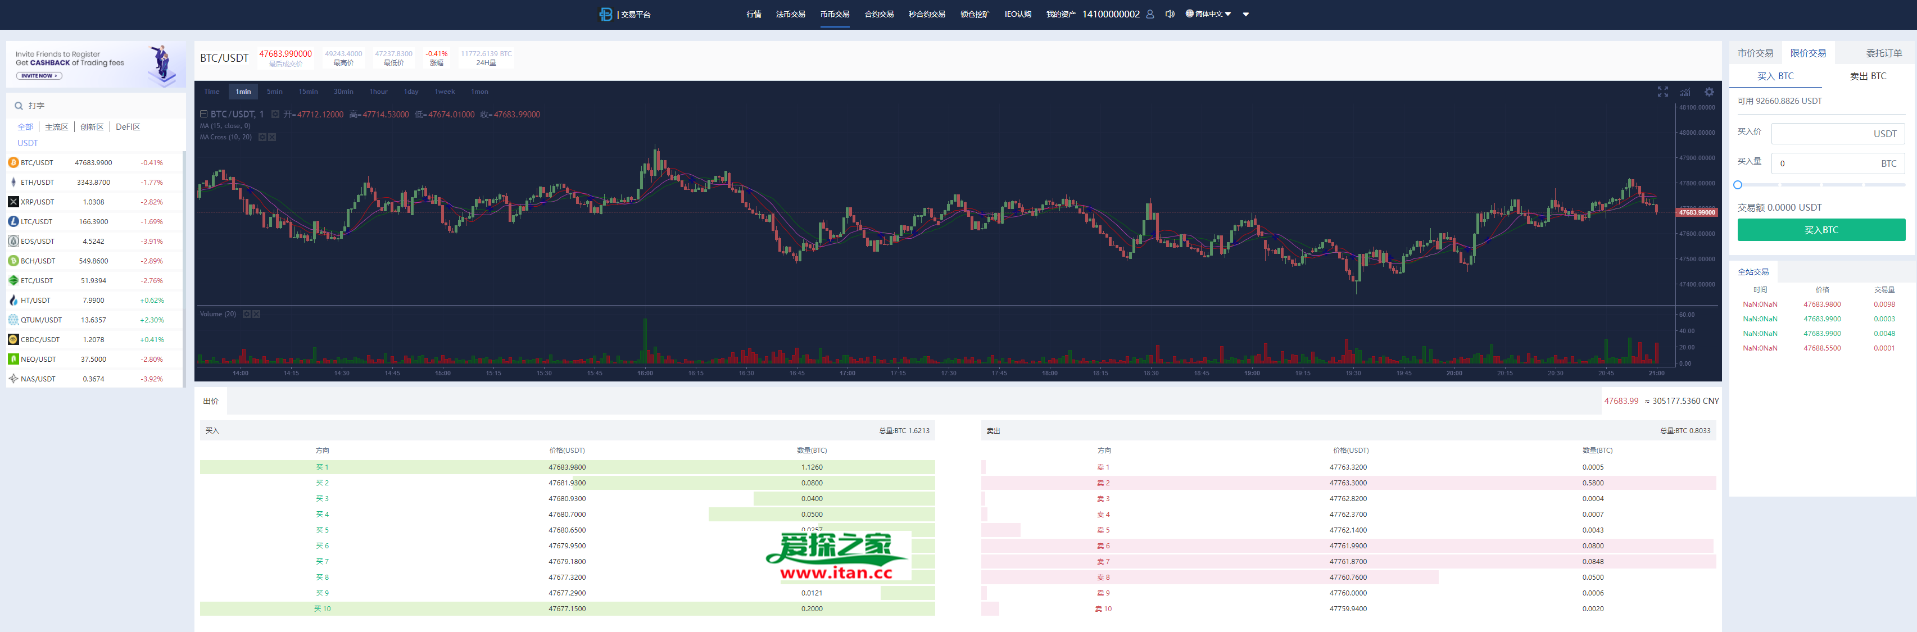Screen dimensions: 1917x632
Task: Switch chart to Time line view
Action: point(211,92)
